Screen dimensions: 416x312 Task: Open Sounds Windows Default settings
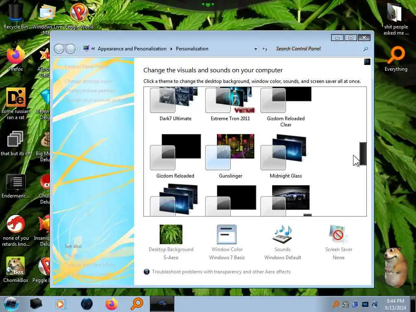[283, 243]
